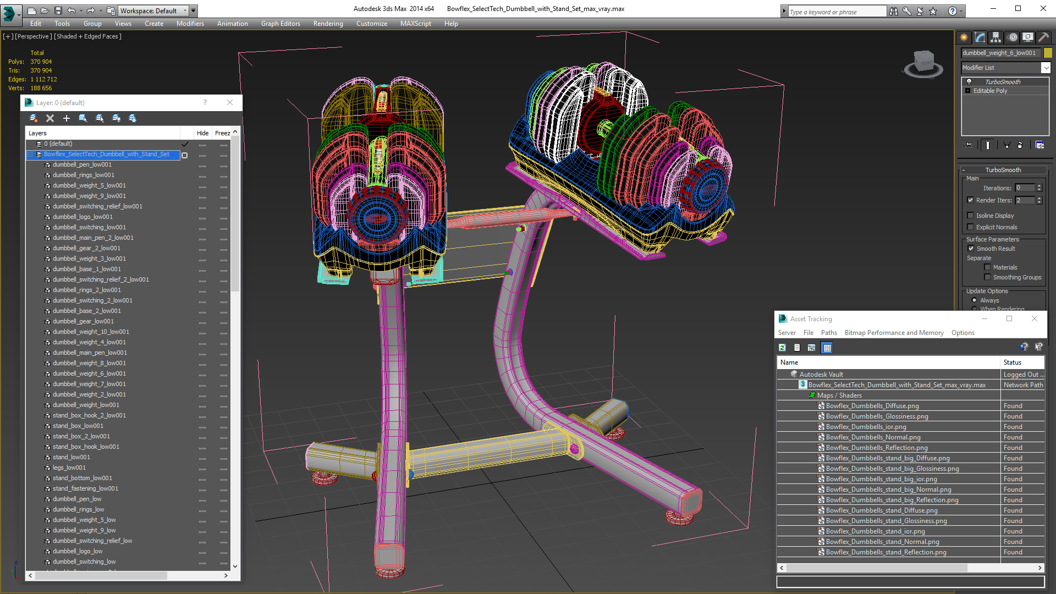
Task: Click the Undo arrow icon
Action: (x=71, y=10)
